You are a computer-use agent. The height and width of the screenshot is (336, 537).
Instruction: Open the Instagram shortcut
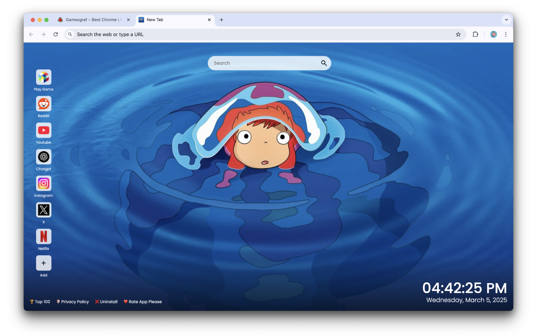43,184
